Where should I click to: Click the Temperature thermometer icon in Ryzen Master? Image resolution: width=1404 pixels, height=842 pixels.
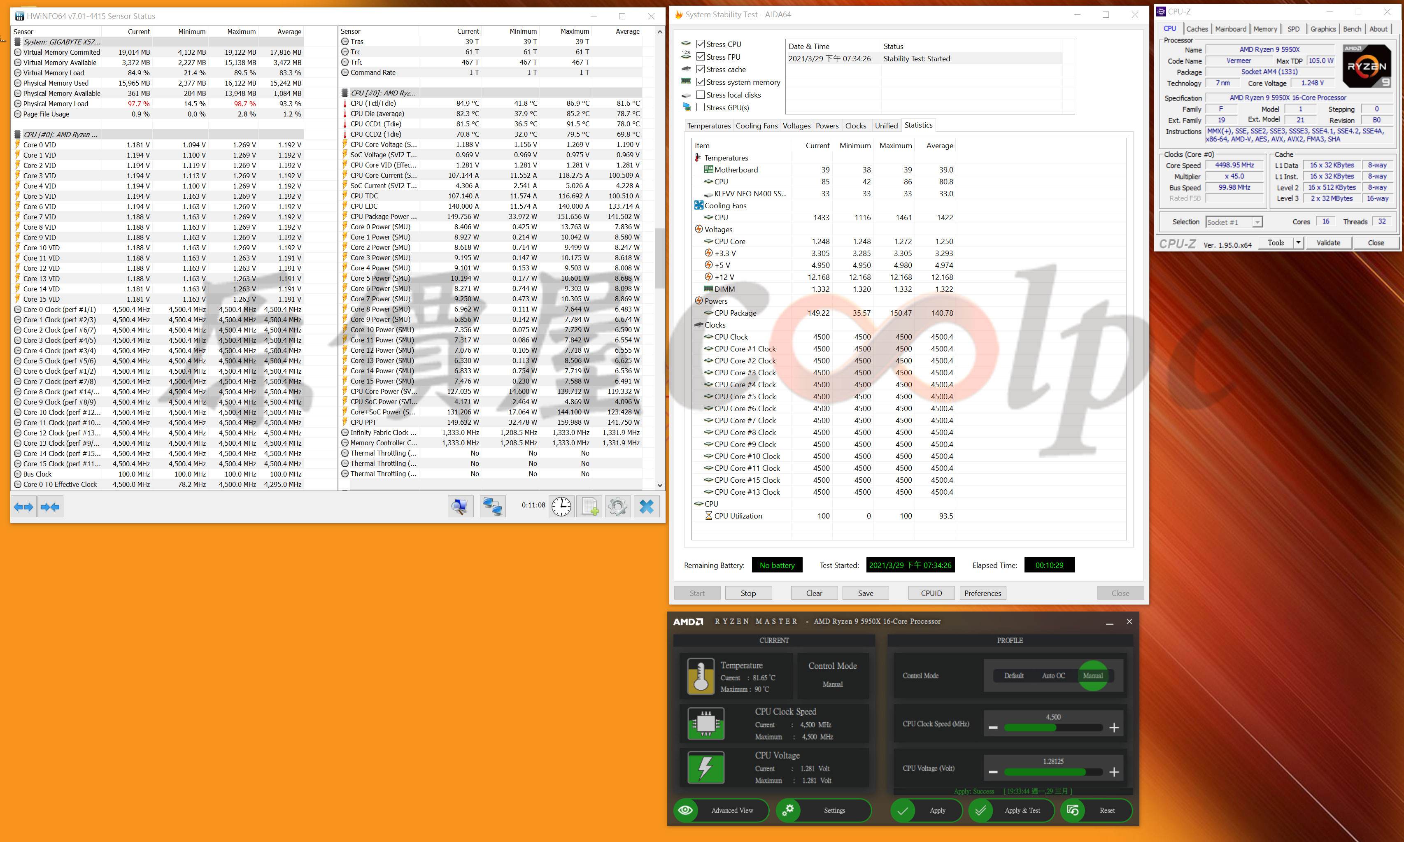point(700,676)
